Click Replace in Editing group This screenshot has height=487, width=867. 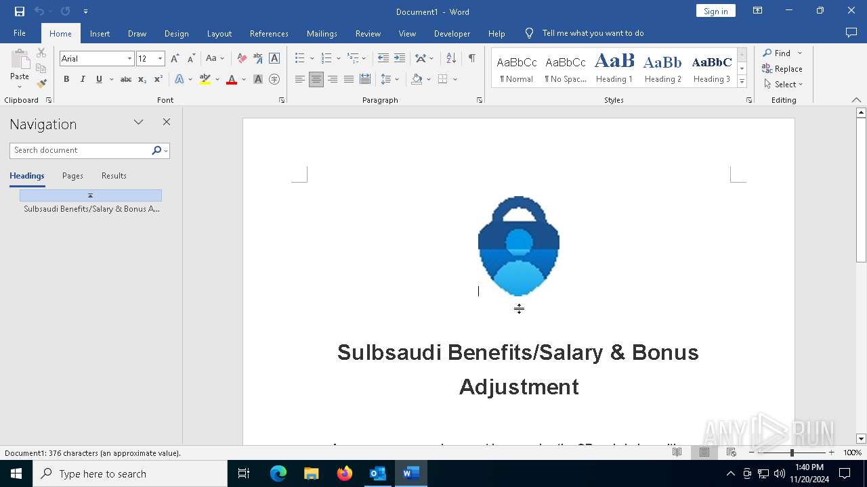click(782, 69)
